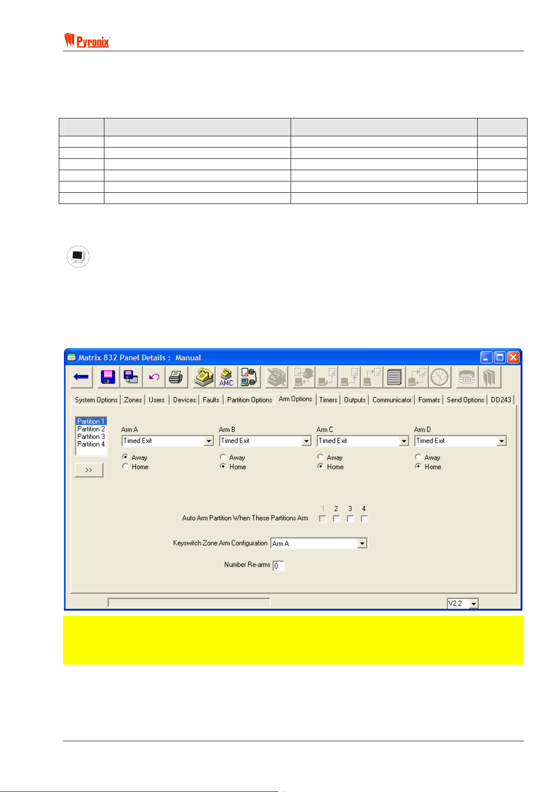This screenshot has width=560, height=792.
Task: Tick Auto Arm checkbox for partition 3
Action: (351, 519)
